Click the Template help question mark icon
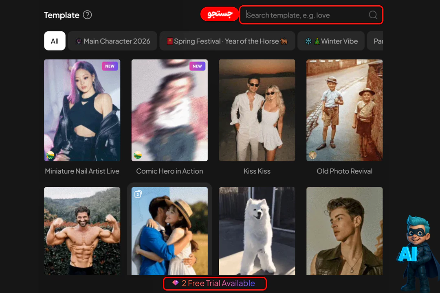Viewport: 440px width, 293px height. pyautogui.click(x=87, y=15)
